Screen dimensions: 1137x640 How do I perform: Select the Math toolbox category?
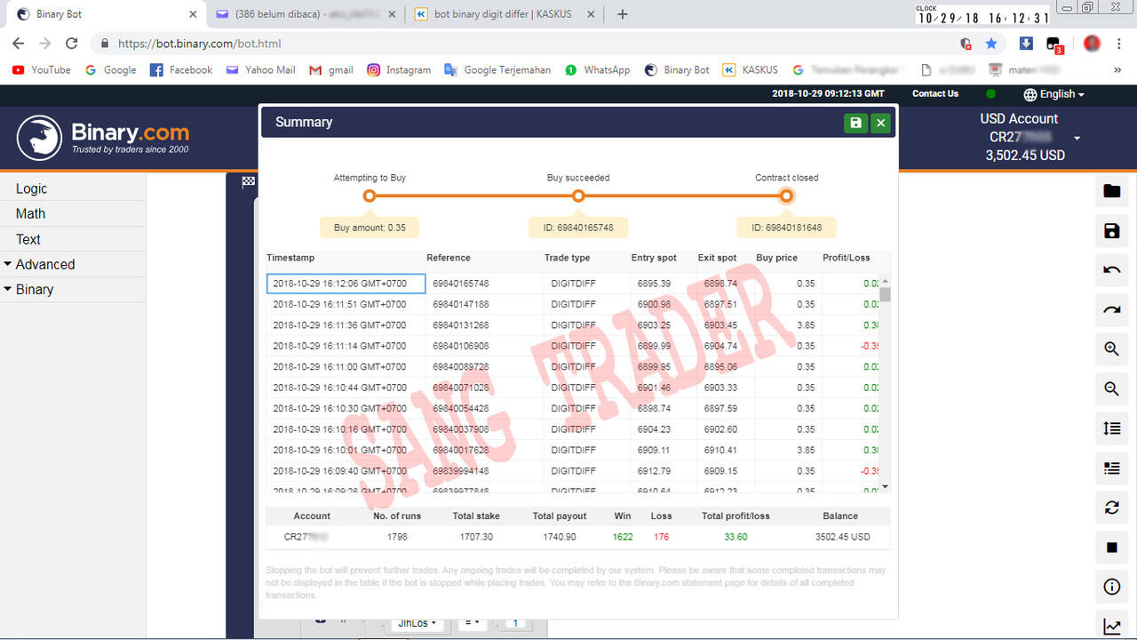click(73, 213)
